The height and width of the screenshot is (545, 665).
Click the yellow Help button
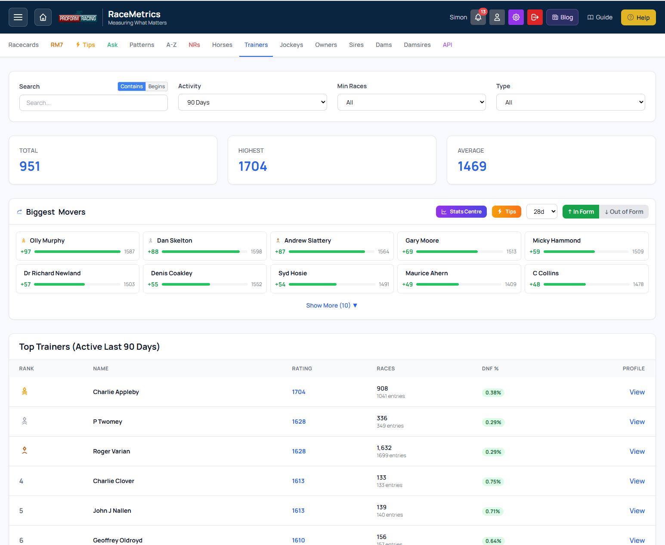click(638, 18)
